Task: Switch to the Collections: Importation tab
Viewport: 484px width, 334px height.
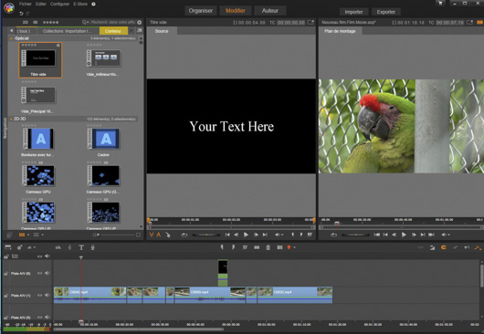Action: click(68, 31)
